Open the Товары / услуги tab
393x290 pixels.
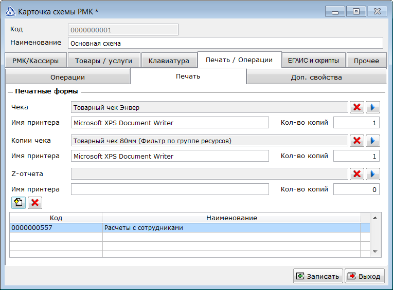point(104,61)
